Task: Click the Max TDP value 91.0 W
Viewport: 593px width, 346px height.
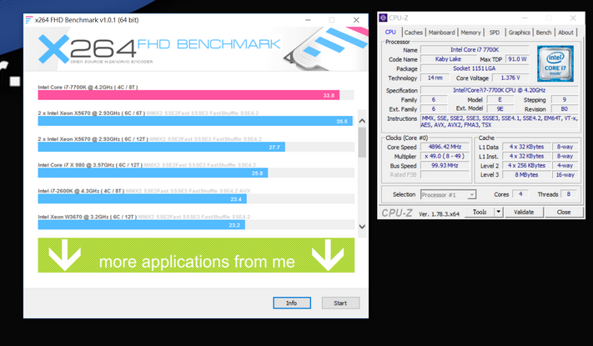Action: point(517,59)
